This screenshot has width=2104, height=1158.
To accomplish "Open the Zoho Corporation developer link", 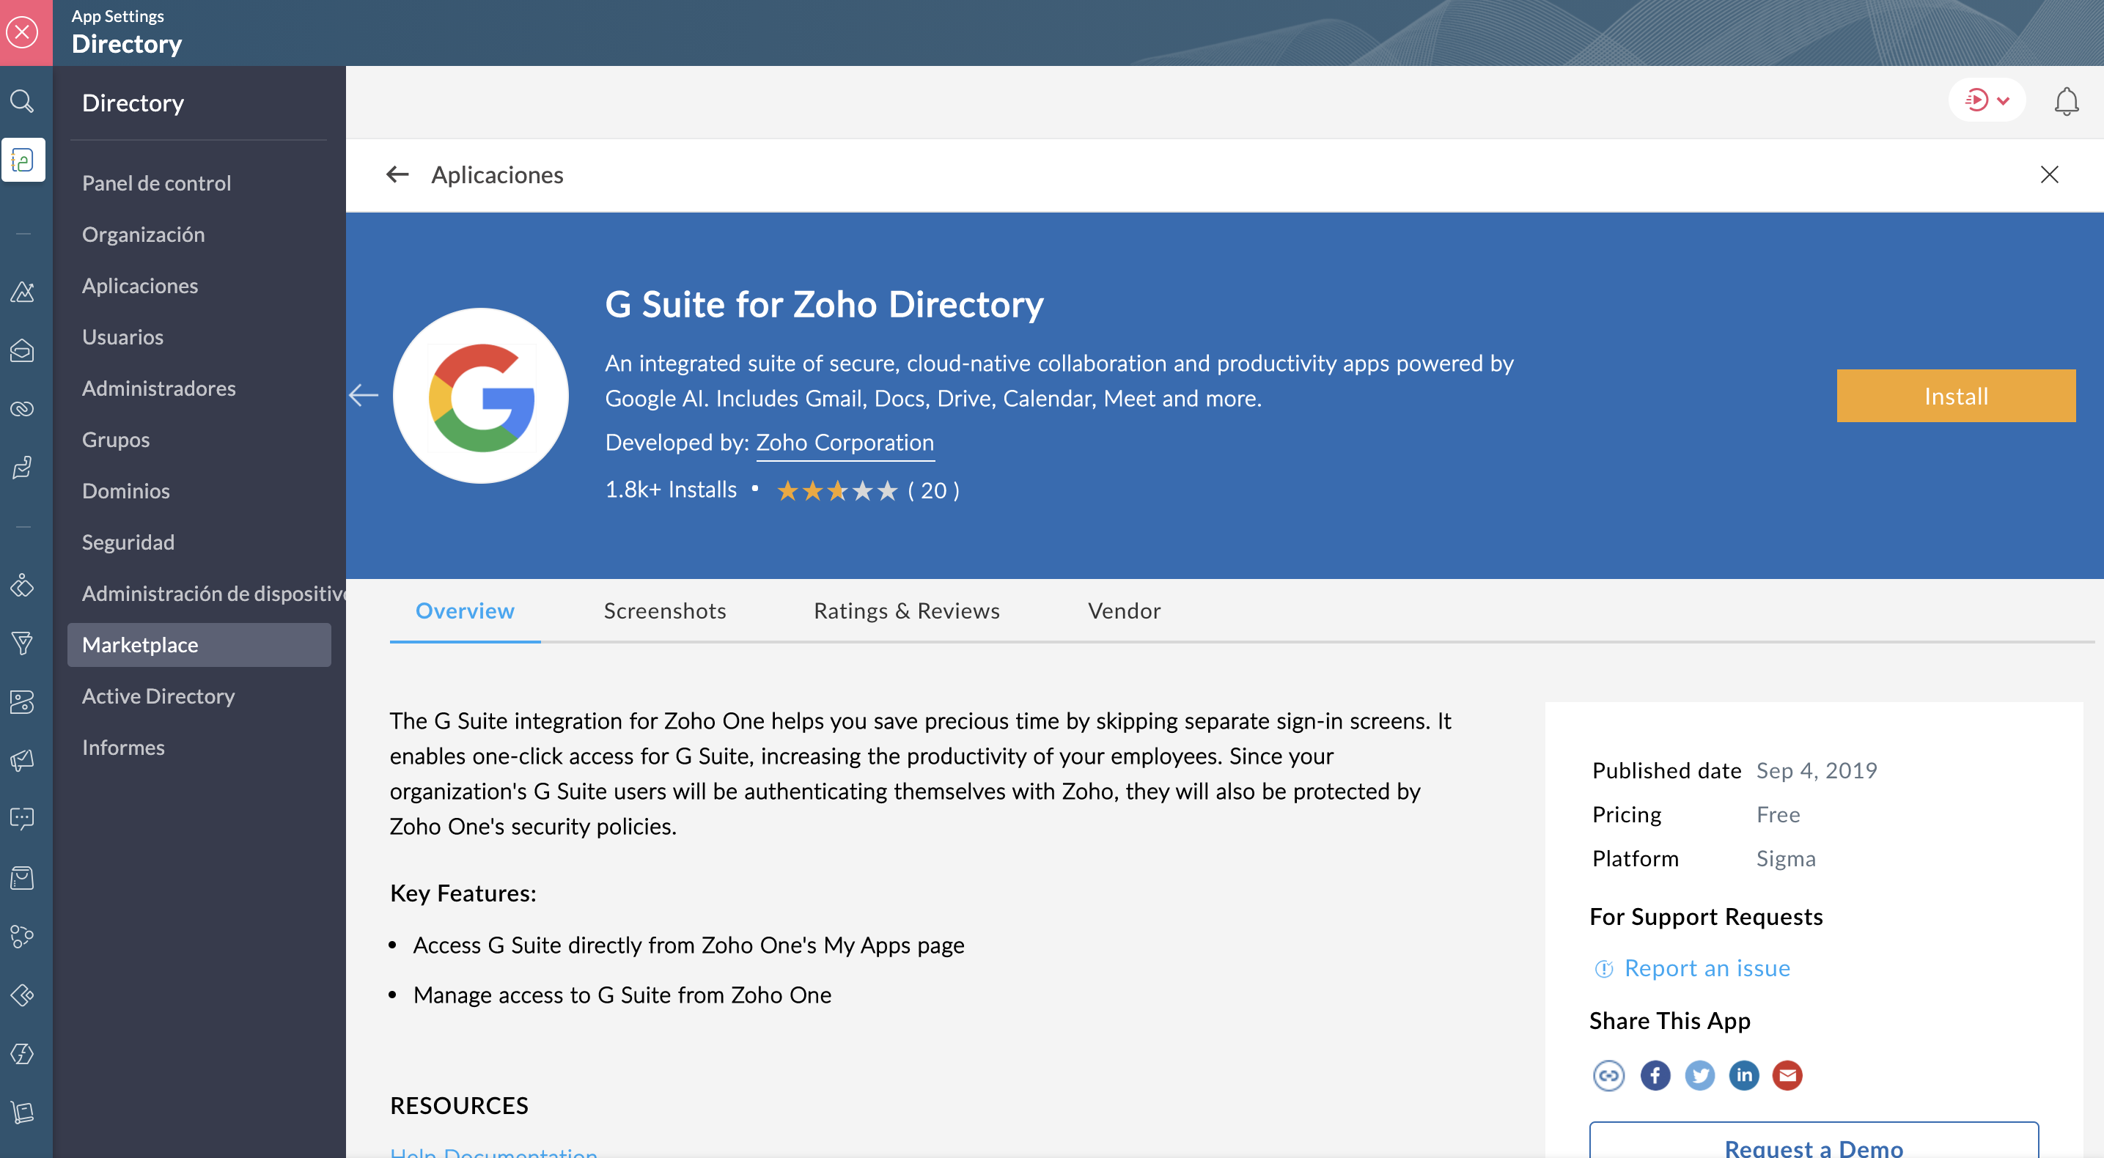I will [845, 442].
